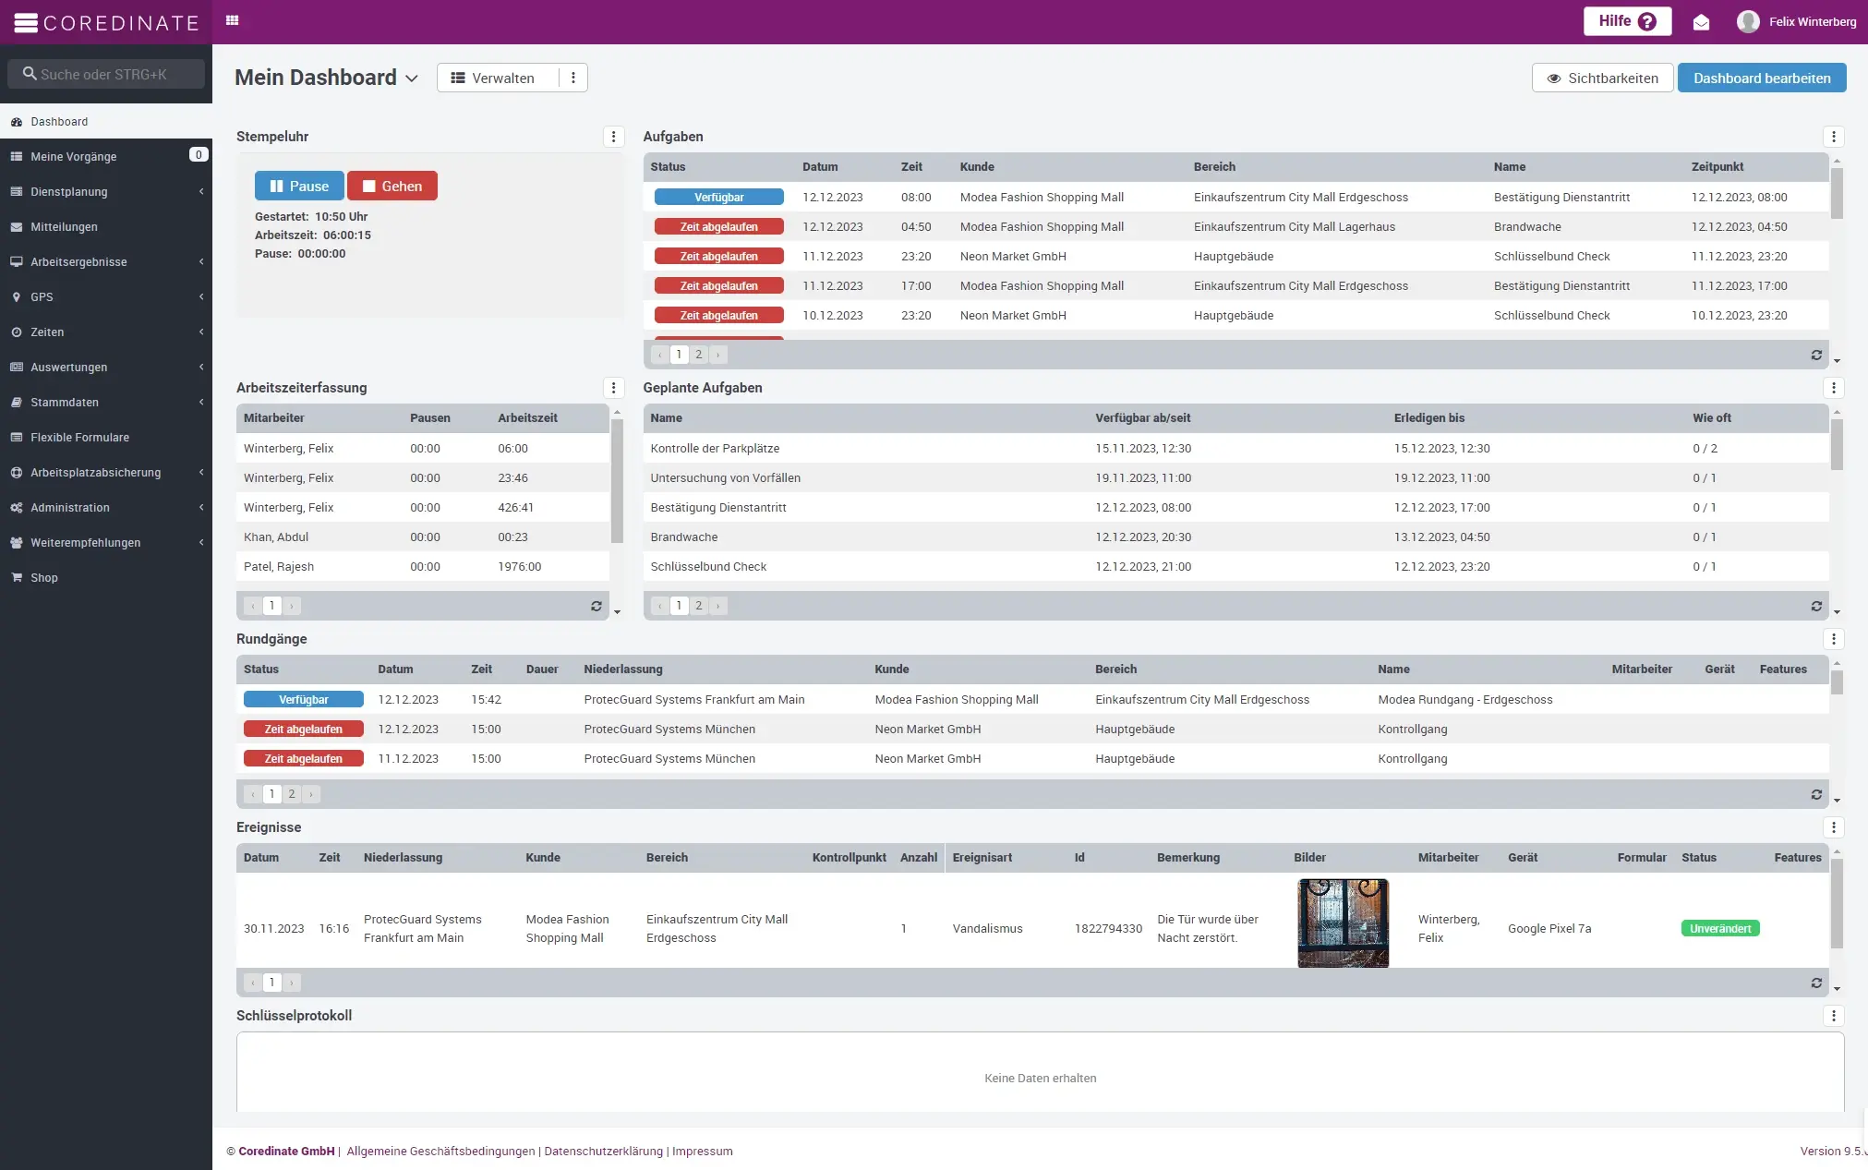
Task: Click Felix Winterberg's profile avatar
Action: (1748, 21)
